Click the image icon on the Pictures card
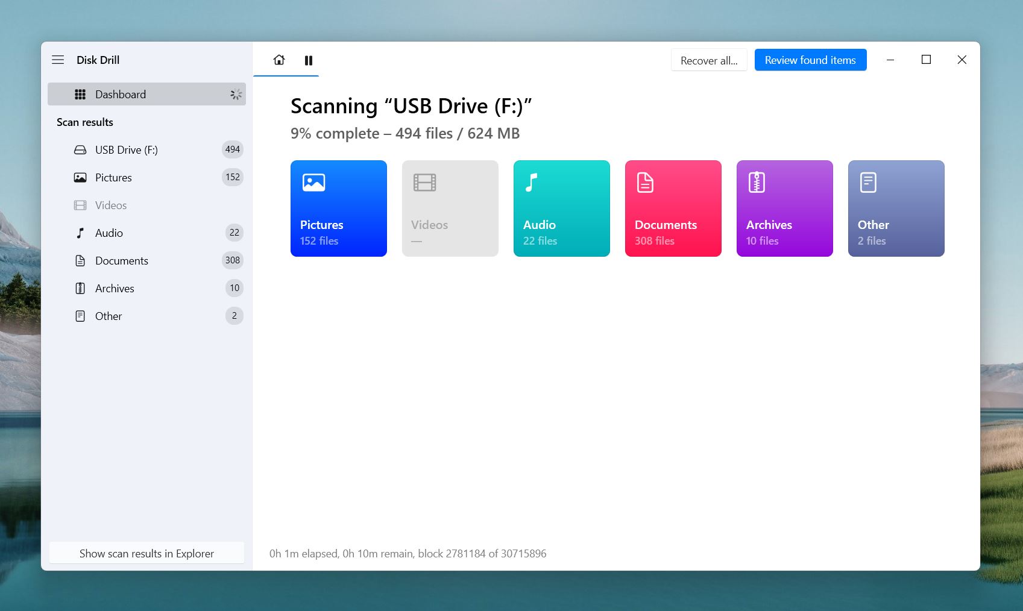1023x611 pixels. tap(314, 182)
